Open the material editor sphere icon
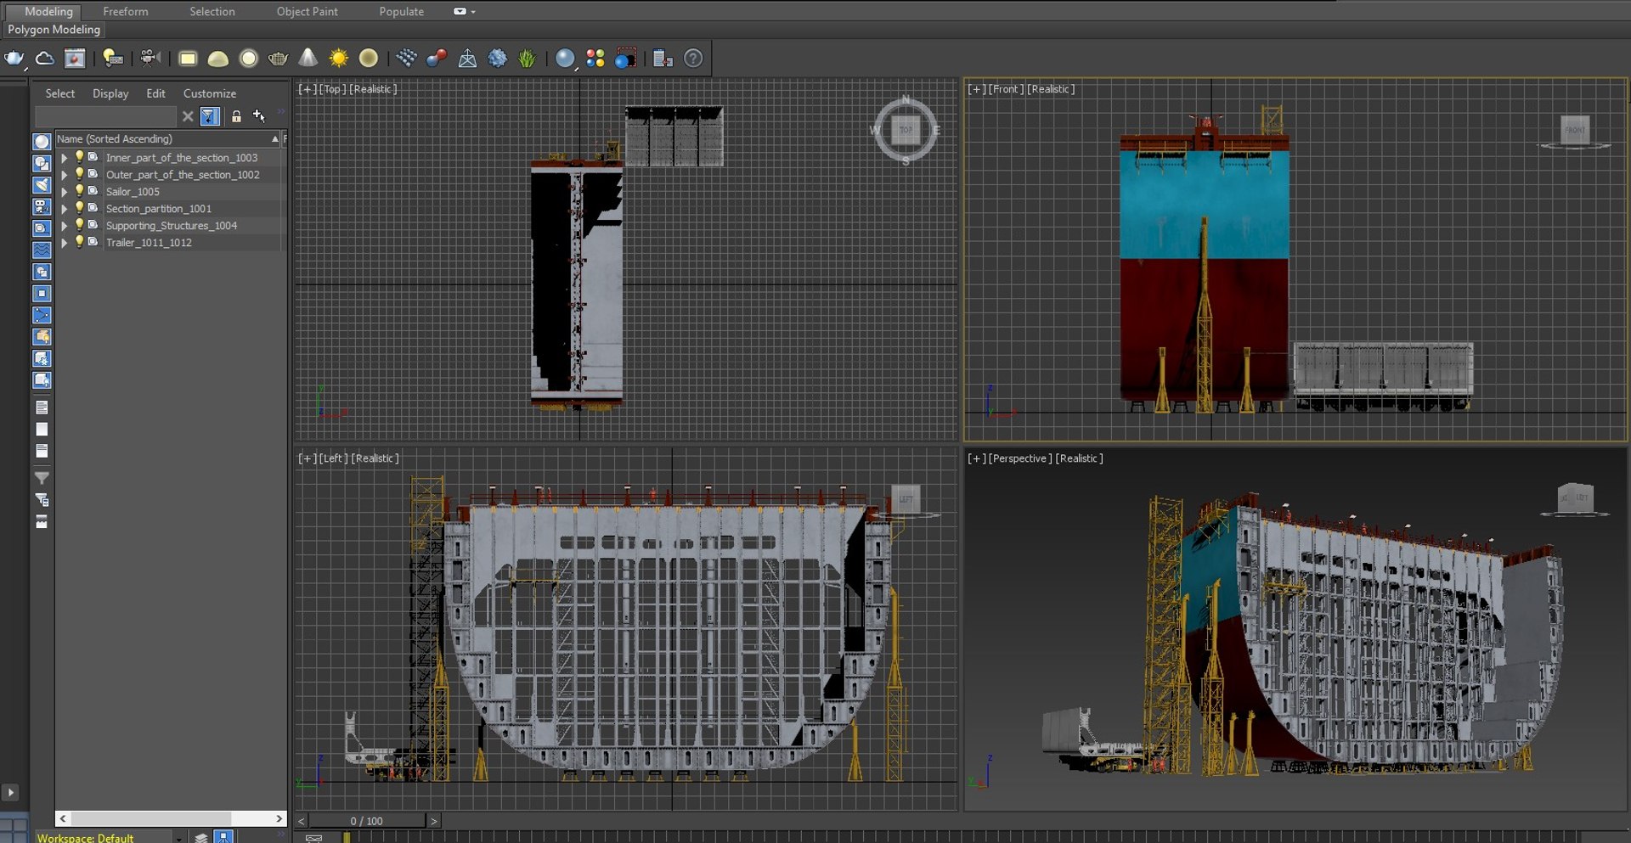The width and height of the screenshot is (1631, 843). click(565, 59)
